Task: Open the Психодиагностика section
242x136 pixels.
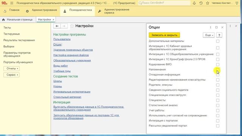Action: coord(78,11)
